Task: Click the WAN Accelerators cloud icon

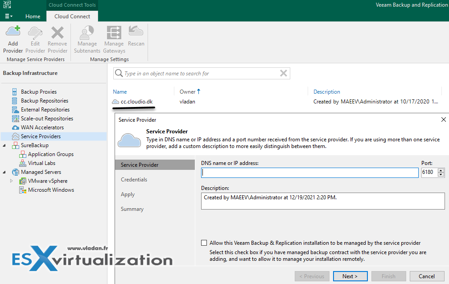Action: pos(16,128)
